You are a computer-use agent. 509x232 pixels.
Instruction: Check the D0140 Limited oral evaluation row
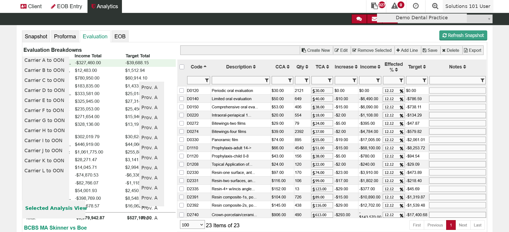tap(182, 99)
